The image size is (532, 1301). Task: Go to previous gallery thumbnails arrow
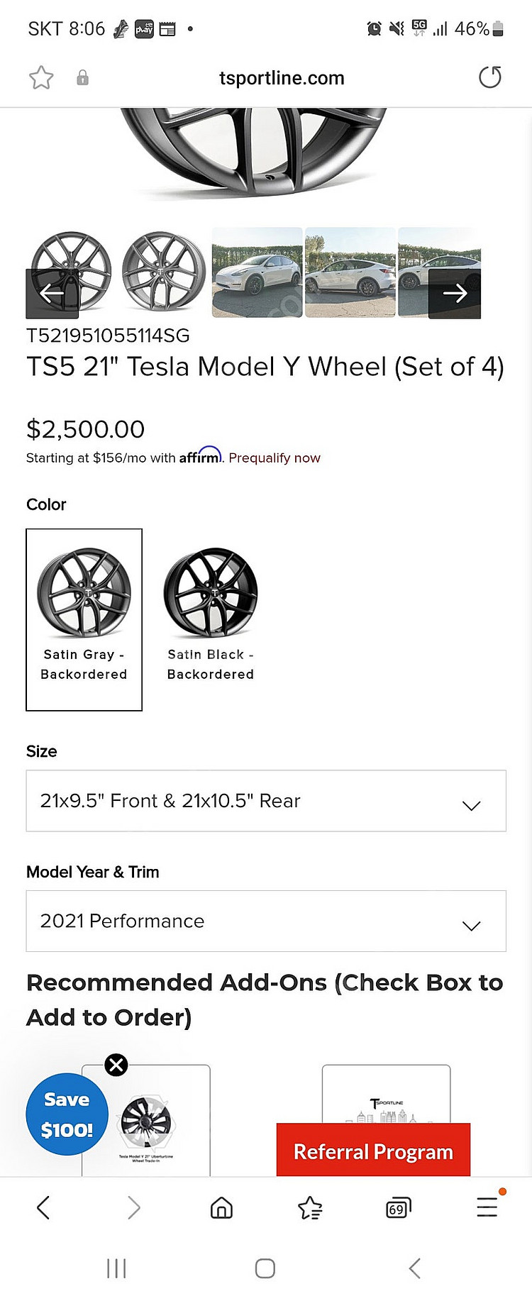click(x=52, y=293)
